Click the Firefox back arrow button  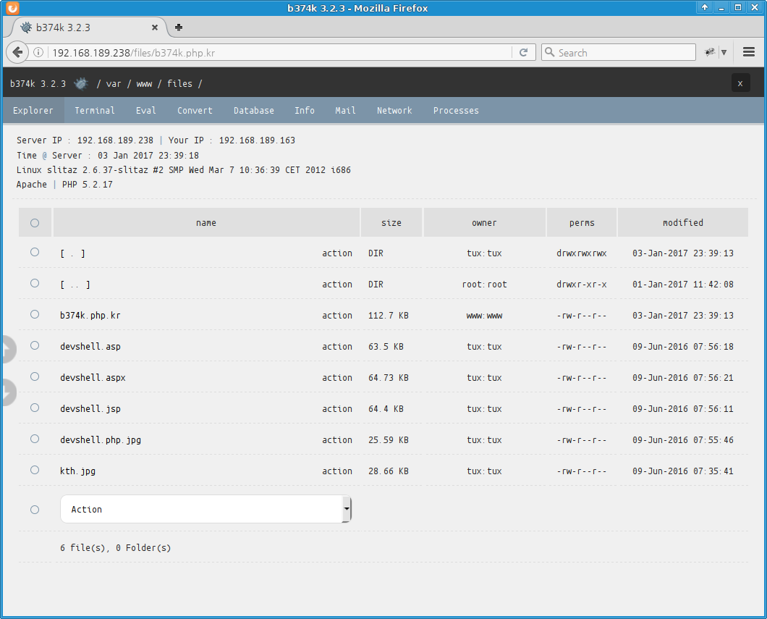coord(17,52)
